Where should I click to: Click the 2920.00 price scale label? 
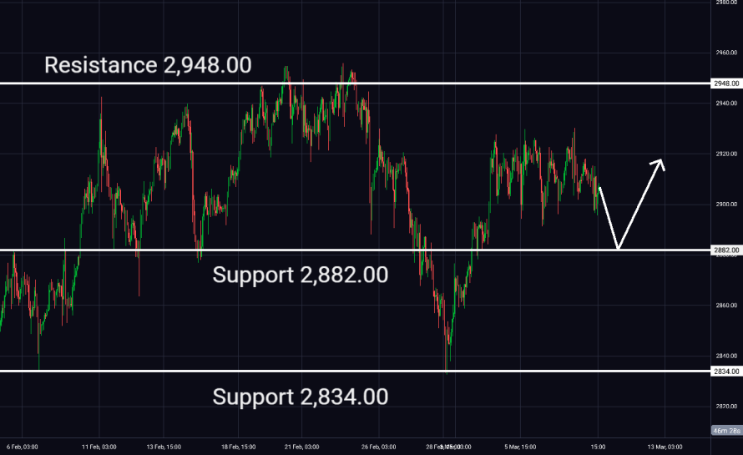point(725,154)
